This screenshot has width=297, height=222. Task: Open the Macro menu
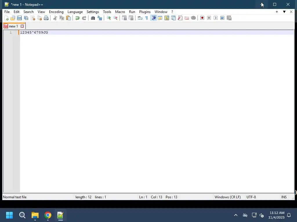click(120, 12)
